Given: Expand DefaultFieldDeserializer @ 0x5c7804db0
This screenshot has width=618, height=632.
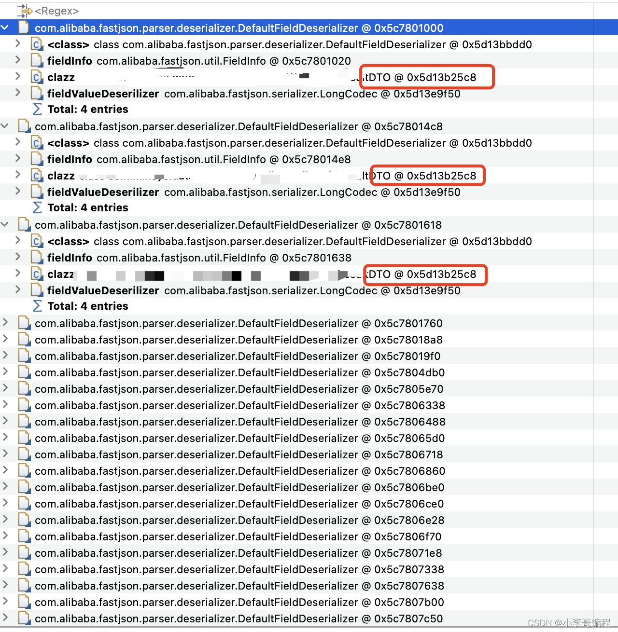Looking at the screenshot, I should (x=5, y=371).
